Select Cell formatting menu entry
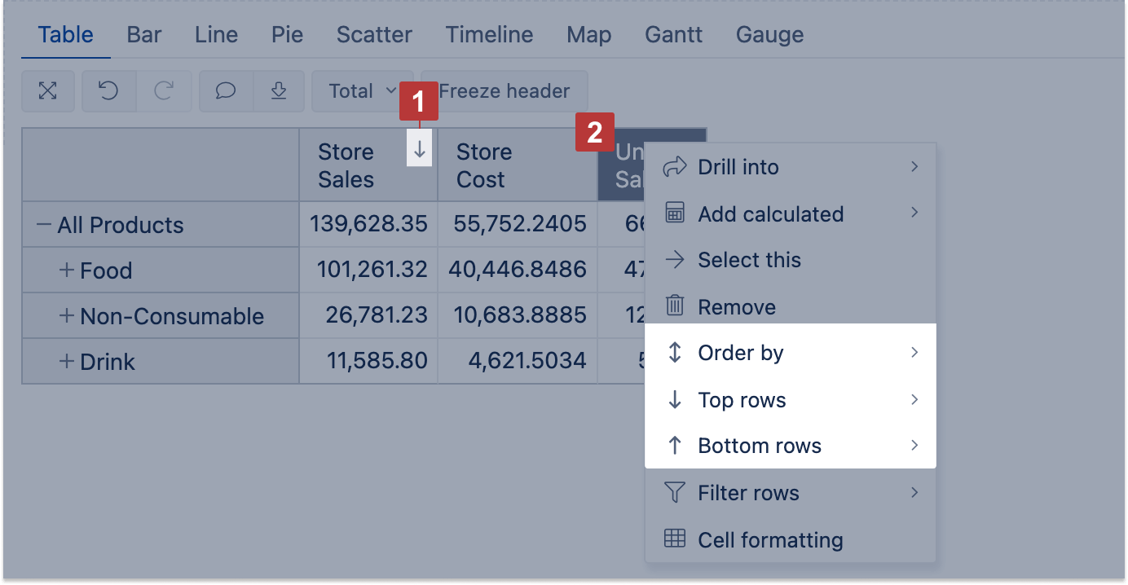This screenshot has width=1128, height=585. [769, 539]
